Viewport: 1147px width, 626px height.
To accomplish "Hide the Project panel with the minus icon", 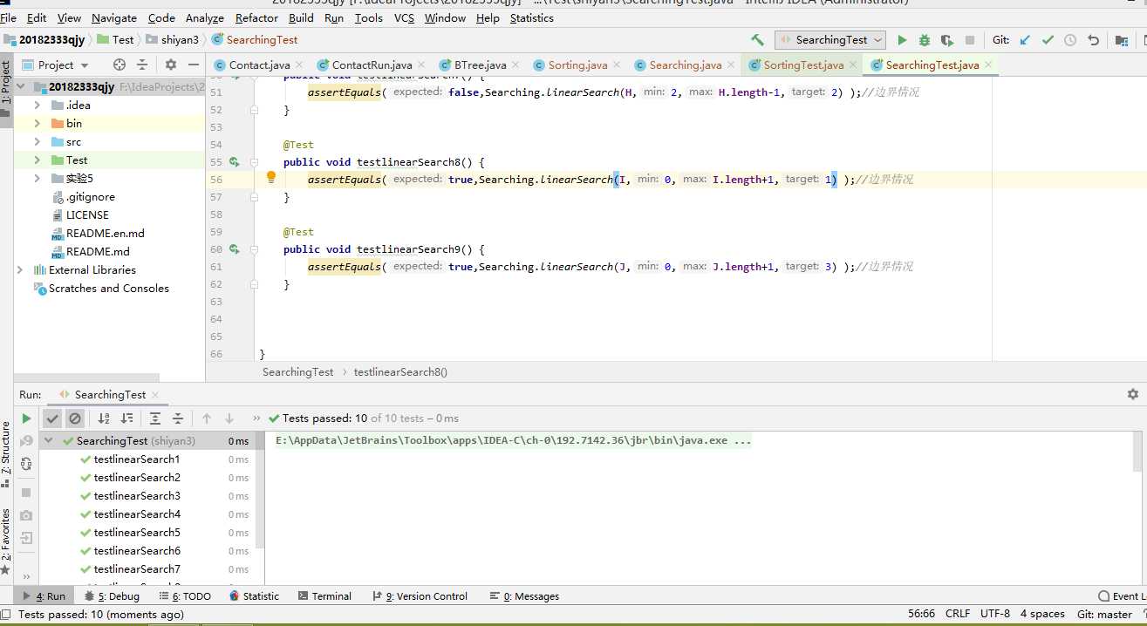I will tap(192, 65).
